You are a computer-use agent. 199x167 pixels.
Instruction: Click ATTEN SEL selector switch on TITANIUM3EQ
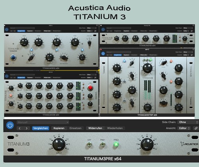(90, 43)
